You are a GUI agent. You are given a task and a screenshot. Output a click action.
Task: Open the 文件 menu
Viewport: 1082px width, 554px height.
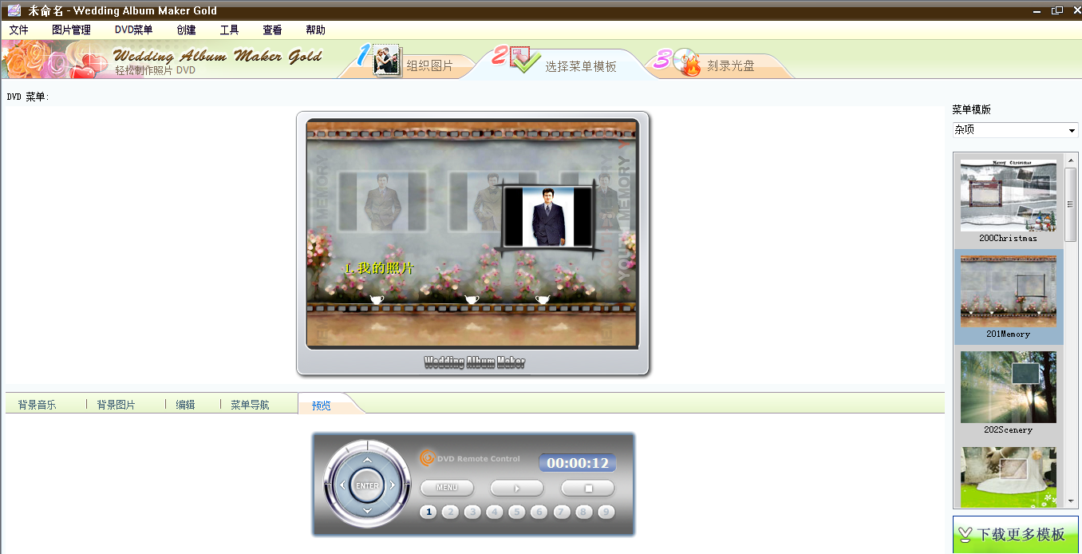click(x=18, y=30)
